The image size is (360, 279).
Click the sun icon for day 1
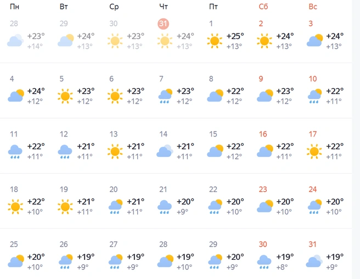click(x=215, y=41)
